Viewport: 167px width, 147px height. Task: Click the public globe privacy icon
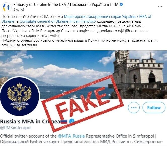click(23, 9)
